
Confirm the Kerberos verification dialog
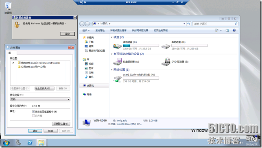68,34
